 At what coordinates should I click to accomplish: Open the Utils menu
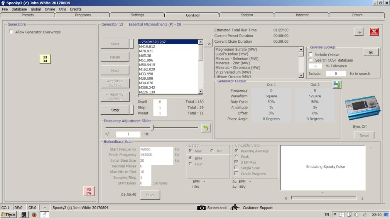pyautogui.click(x=62, y=9)
